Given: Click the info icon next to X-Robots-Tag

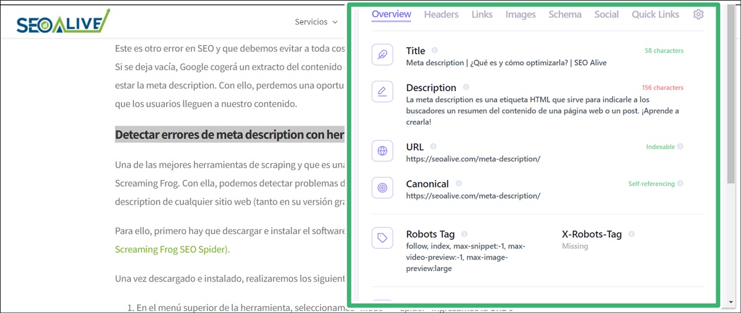Looking at the screenshot, I should click(632, 234).
